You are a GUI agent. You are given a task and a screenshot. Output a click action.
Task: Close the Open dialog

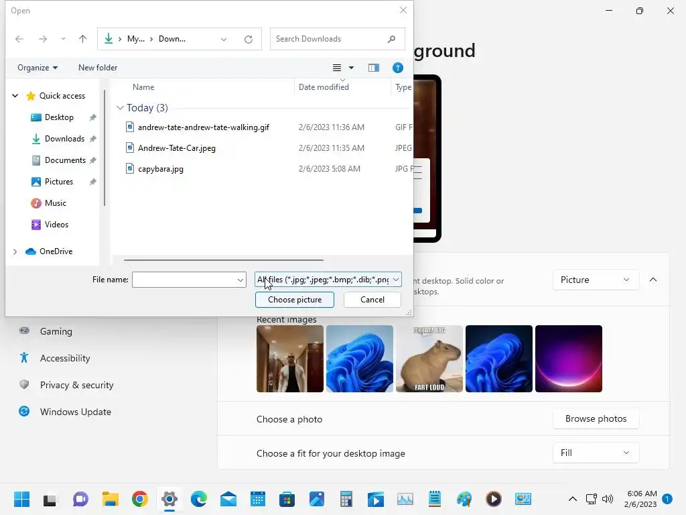point(403,11)
